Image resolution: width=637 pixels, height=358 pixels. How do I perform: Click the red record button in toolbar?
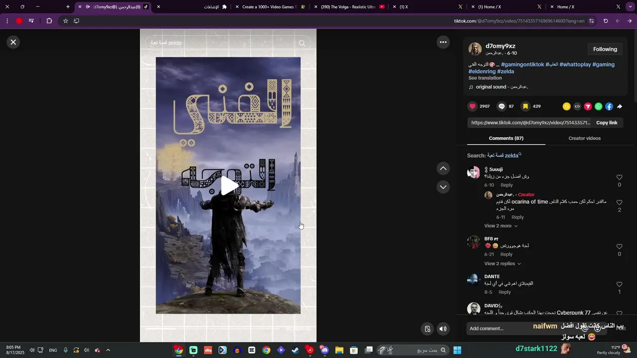(x=19, y=21)
